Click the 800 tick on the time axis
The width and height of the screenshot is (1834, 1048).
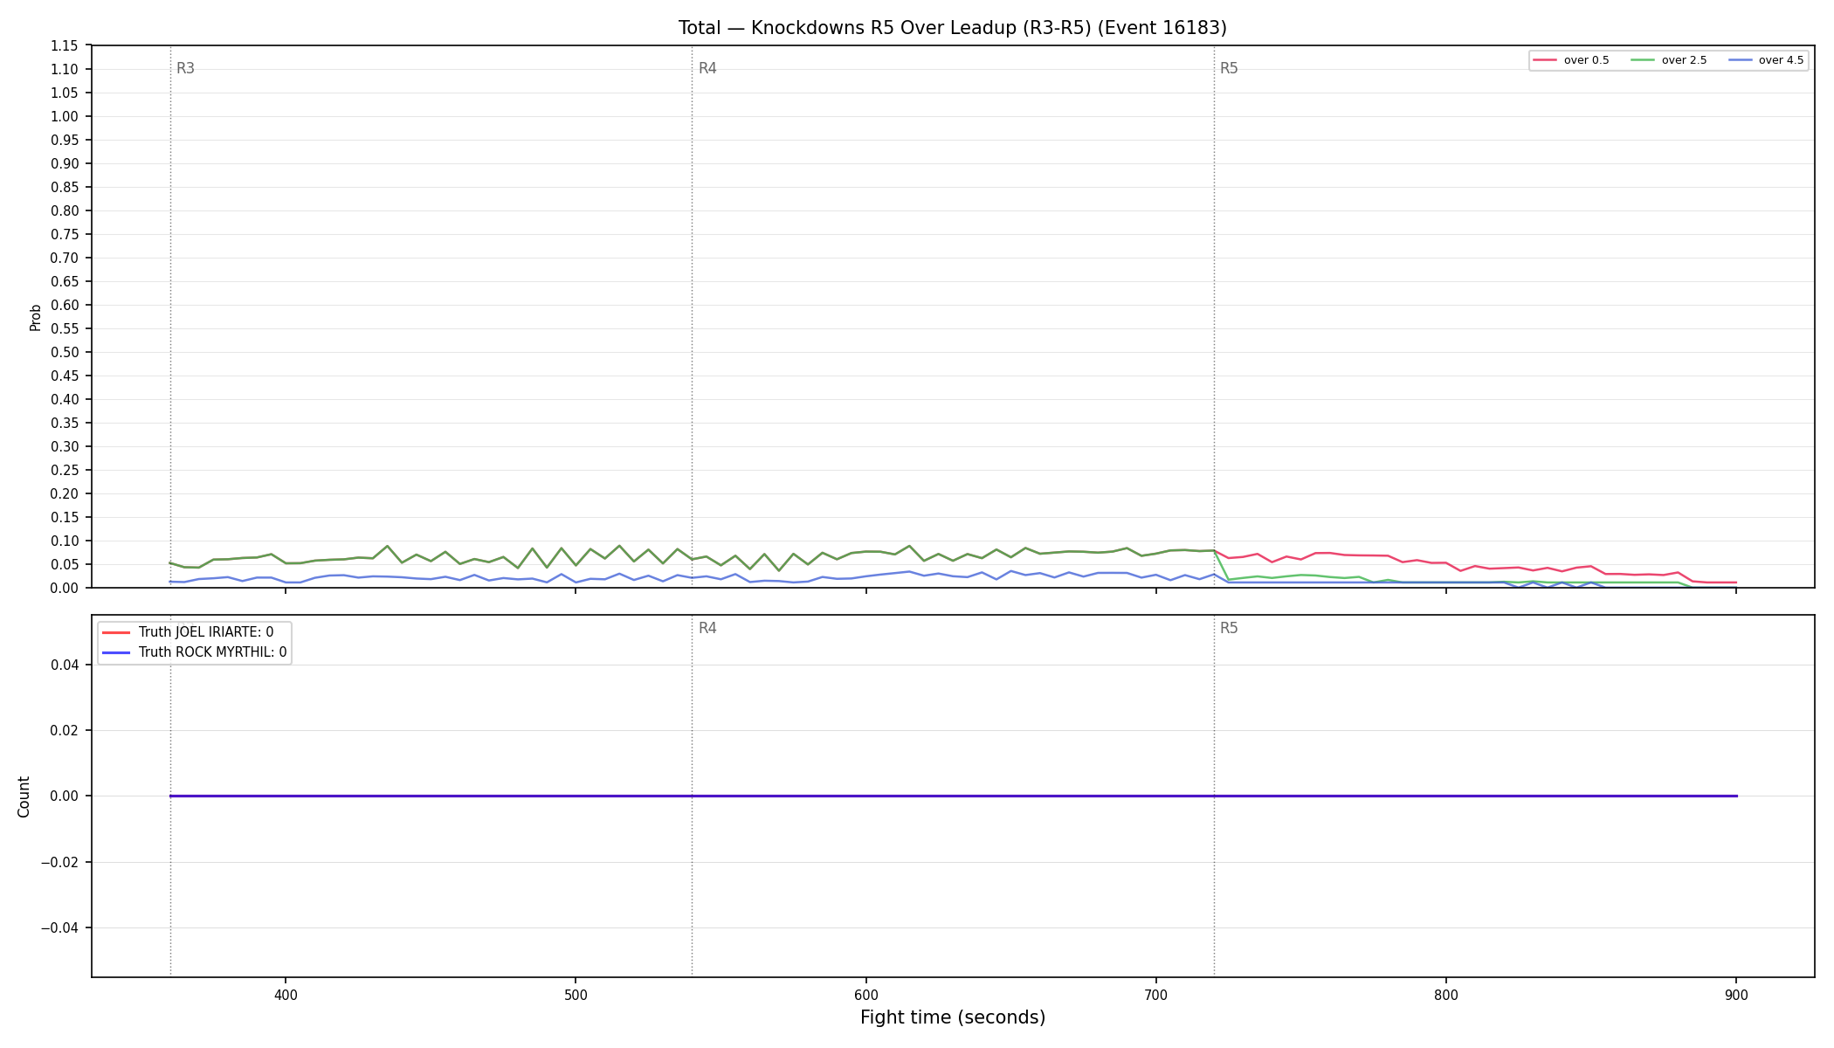tap(1446, 995)
